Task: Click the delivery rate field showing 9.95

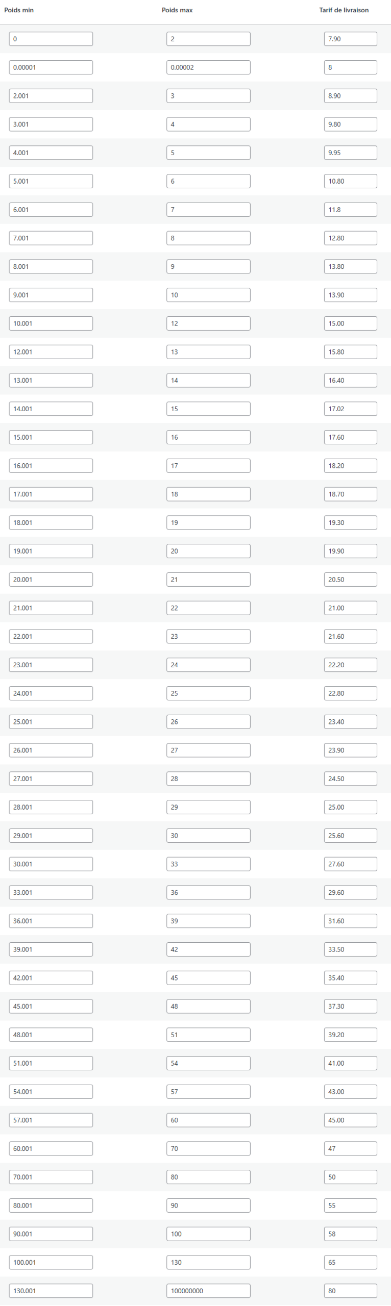Action: (350, 153)
